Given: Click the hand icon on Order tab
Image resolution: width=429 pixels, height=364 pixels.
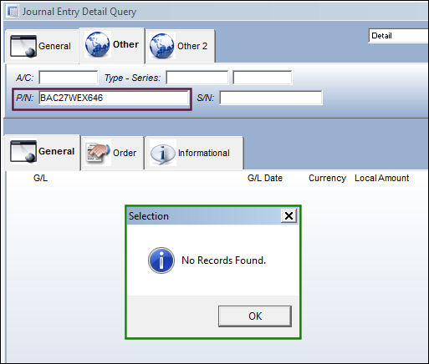Looking at the screenshot, I should (x=97, y=153).
